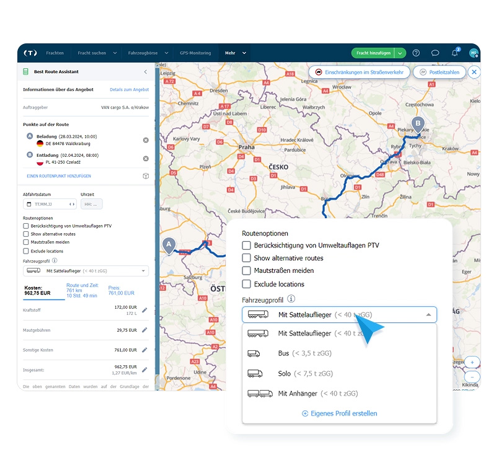
Task: Expand the Fracht suchen menu chevron
Action: [115, 53]
